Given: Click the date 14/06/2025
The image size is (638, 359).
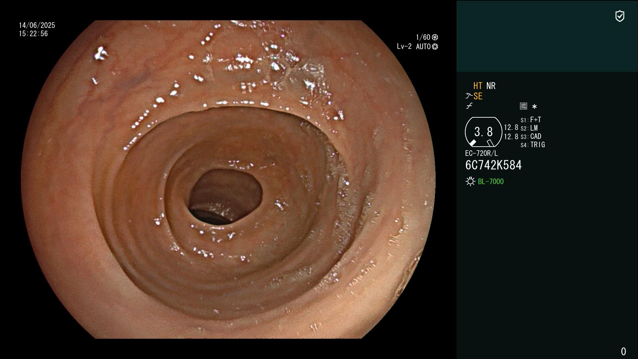Looking at the screenshot, I should click(x=37, y=25).
